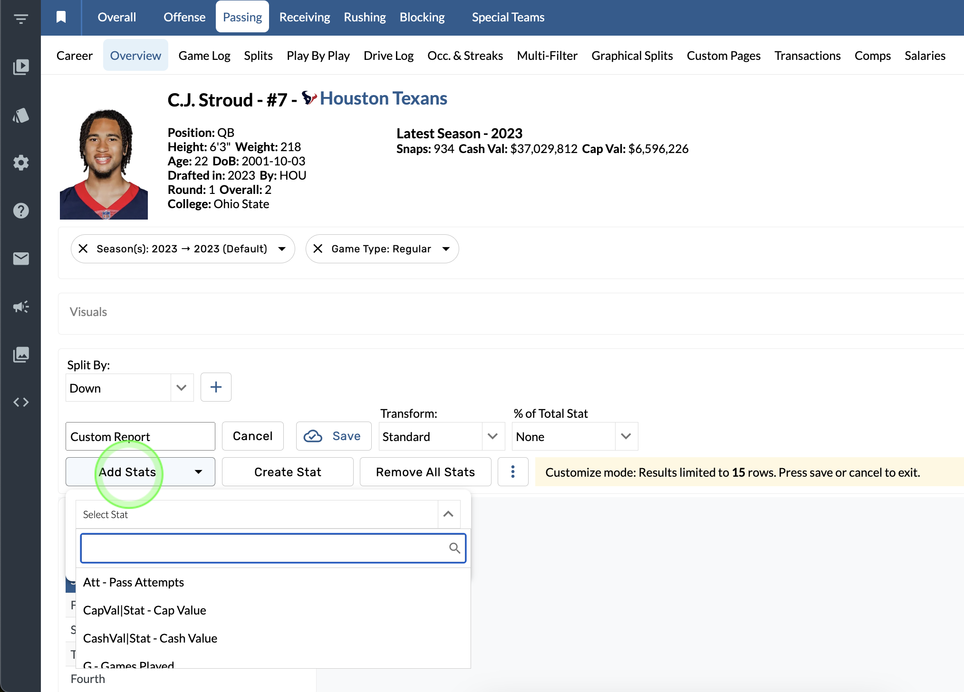Open the filter list sidebar icon
The height and width of the screenshot is (692, 964).
pyautogui.click(x=20, y=19)
